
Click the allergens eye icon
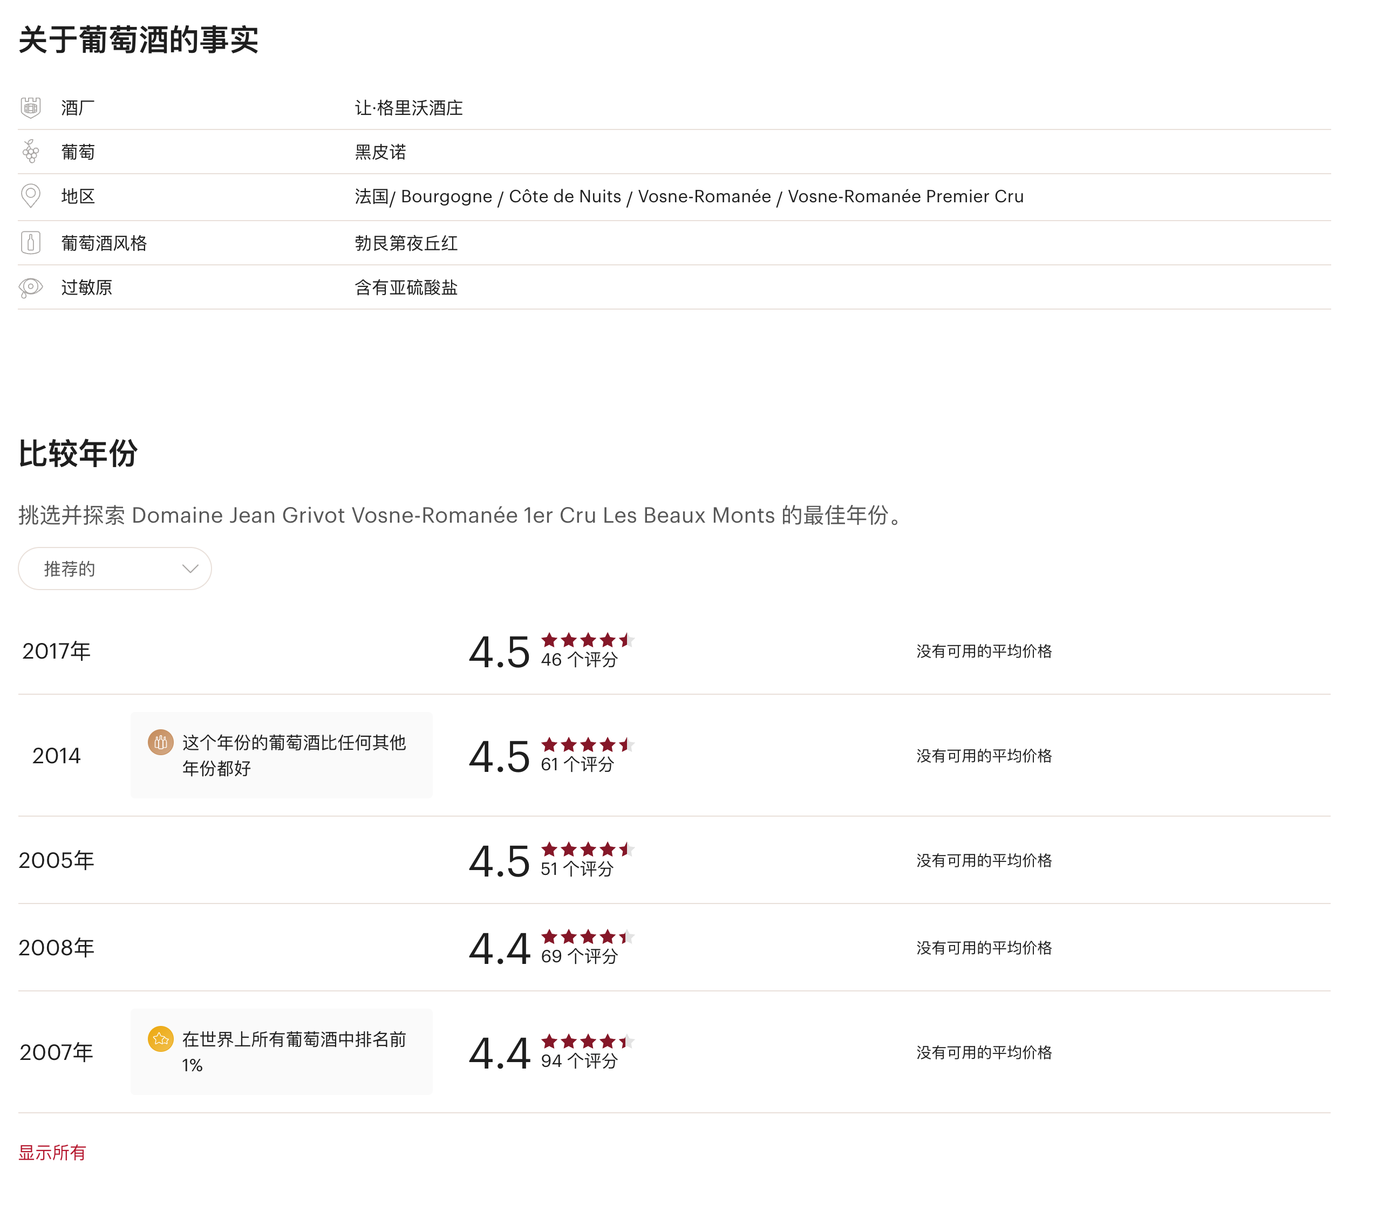31,288
